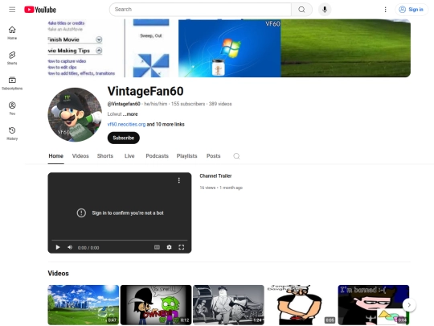Open the You sidebar item
The height and width of the screenshot is (326, 434).
point(12,108)
